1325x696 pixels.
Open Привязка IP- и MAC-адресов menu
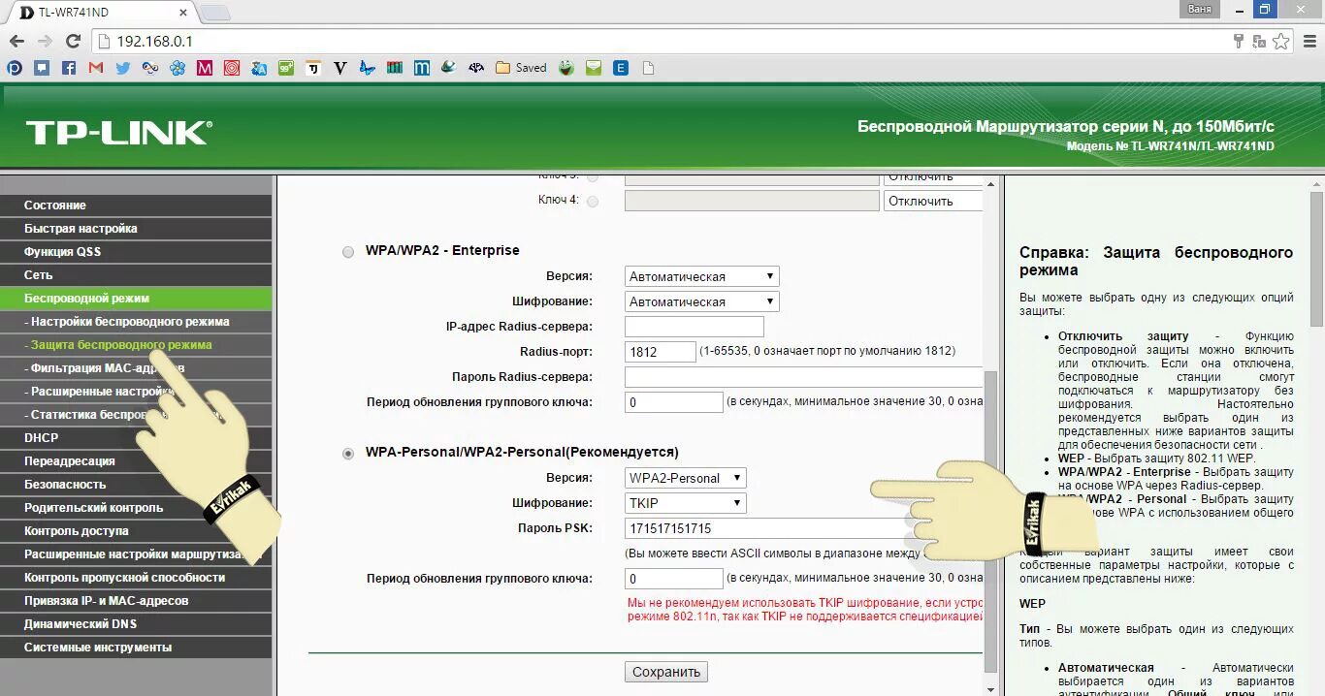pyautogui.click(x=136, y=601)
